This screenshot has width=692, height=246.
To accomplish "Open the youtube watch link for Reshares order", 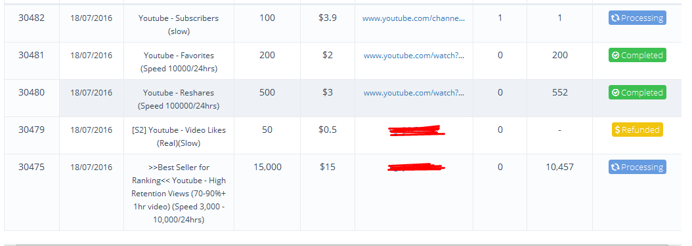I will pos(414,93).
